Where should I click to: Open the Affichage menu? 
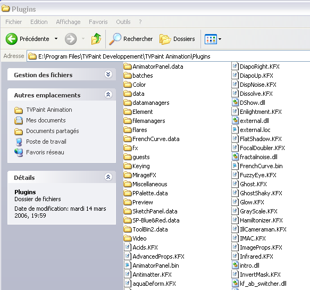click(x=68, y=22)
